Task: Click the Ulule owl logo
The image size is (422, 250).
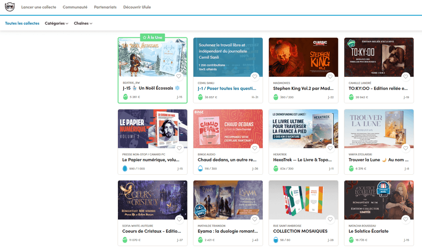Action: click(x=10, y=7)
